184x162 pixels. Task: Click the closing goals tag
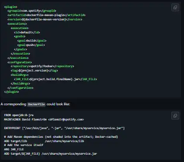pyautogui.click(x=20, y=49)
